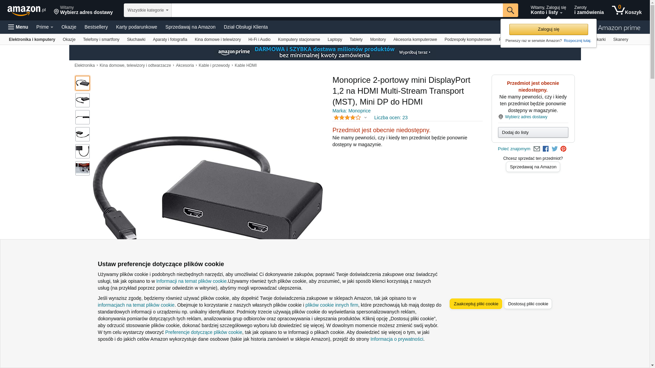Share product on Pinterest

(x=564, y=149)
